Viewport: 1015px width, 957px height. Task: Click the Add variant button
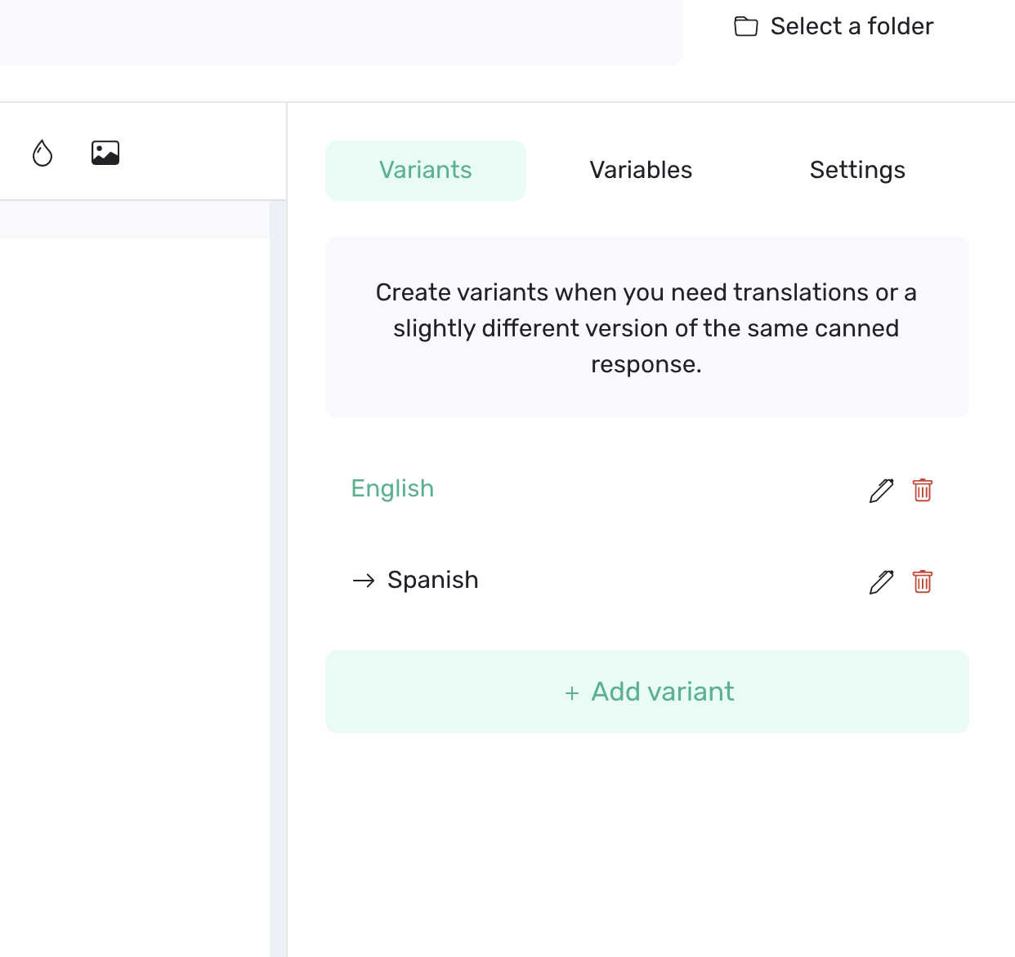(x=646, y=692)
